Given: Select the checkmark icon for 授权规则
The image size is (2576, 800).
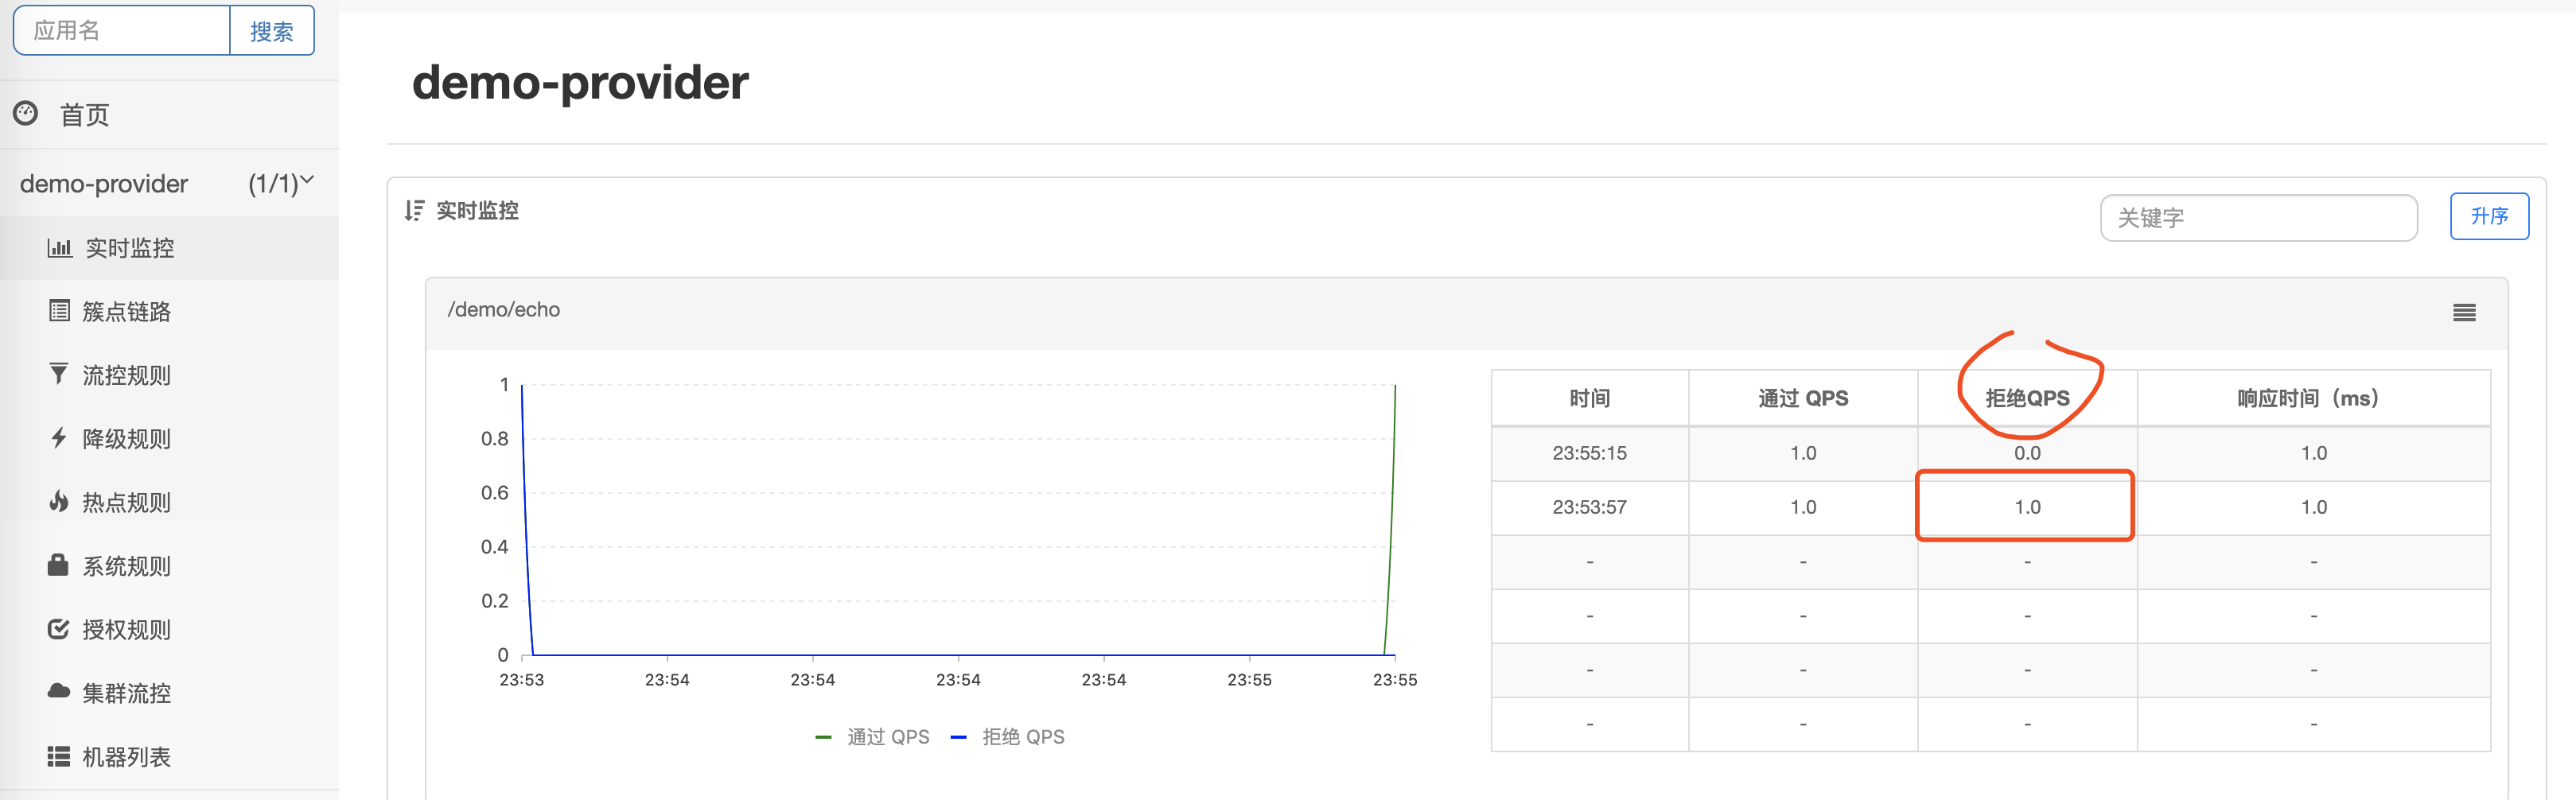Looking at the screenshot, I should pyautogui.click(x=58, y=629).
